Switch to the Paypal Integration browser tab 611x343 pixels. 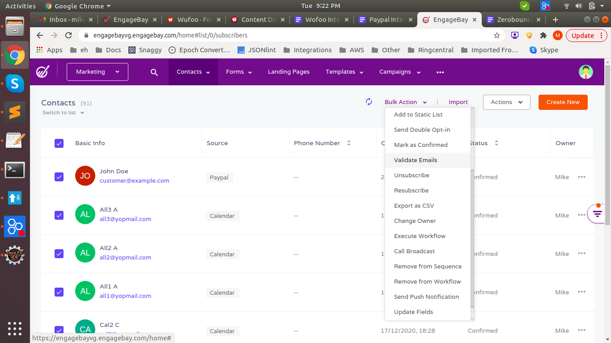(x=386, y=20)
